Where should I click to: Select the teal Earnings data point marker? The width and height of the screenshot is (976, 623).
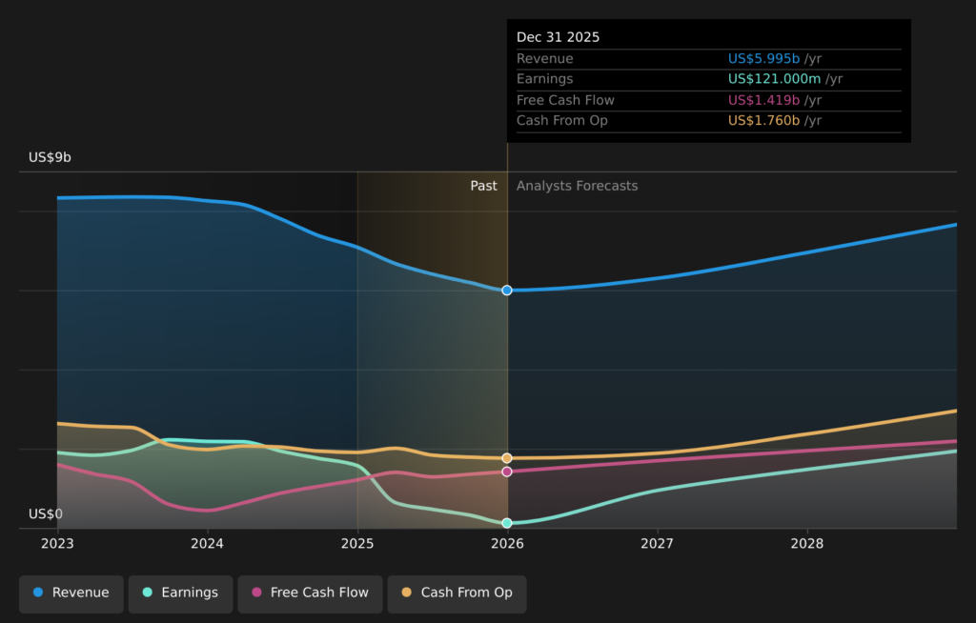(x=506, y=522)
